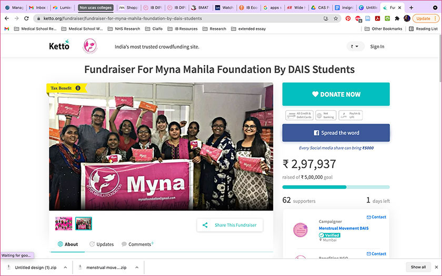The height and width of the screenshot is (276, 442).
Task: Click the Myna Mahila Foundation logo in header
Action: point(90,46)
